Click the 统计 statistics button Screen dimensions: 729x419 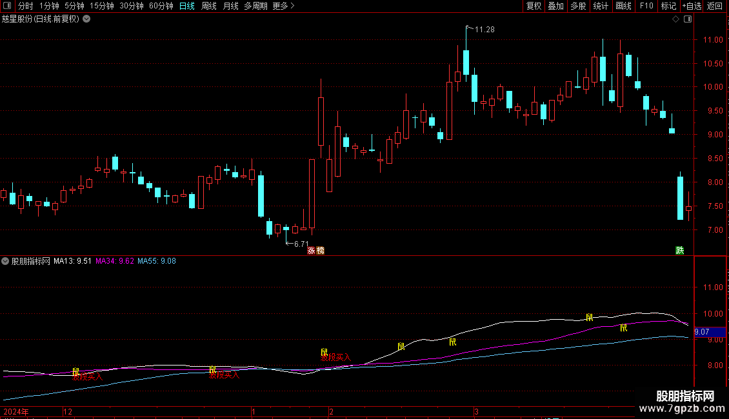(601, 6)
